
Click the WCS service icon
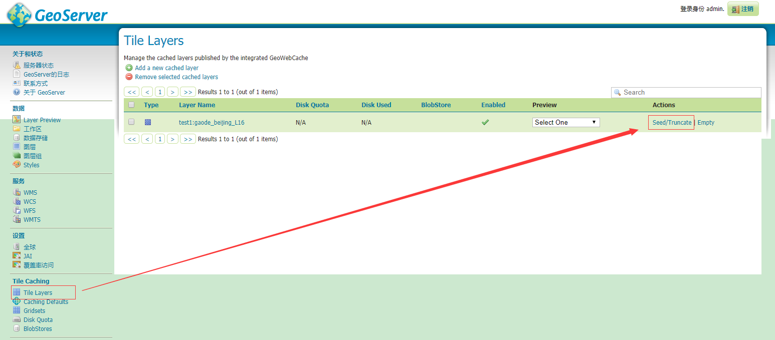tap(17, 201)
